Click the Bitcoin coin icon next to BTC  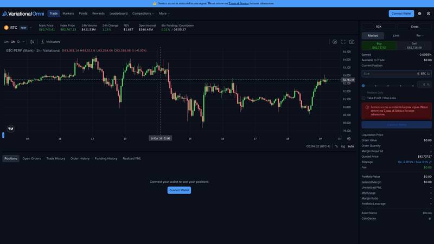click(x=6, y=28)
